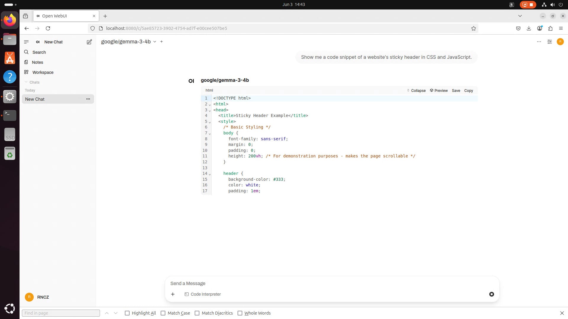The image size is (568, 319).
Task: Enable Match Diacritics checkbox
Action: (x=197, y=313)
